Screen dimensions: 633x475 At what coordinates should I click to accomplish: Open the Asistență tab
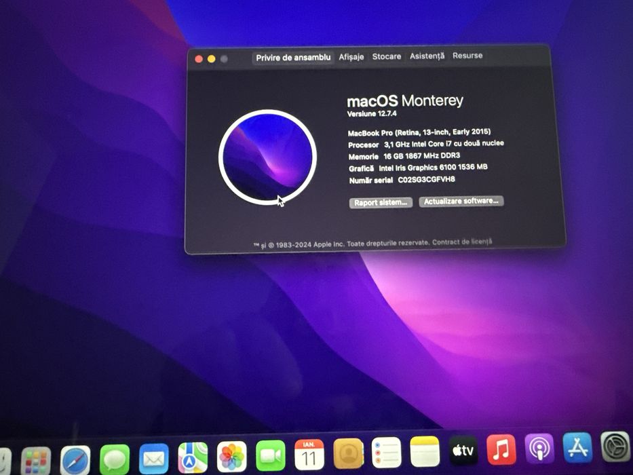pos(427,56)
